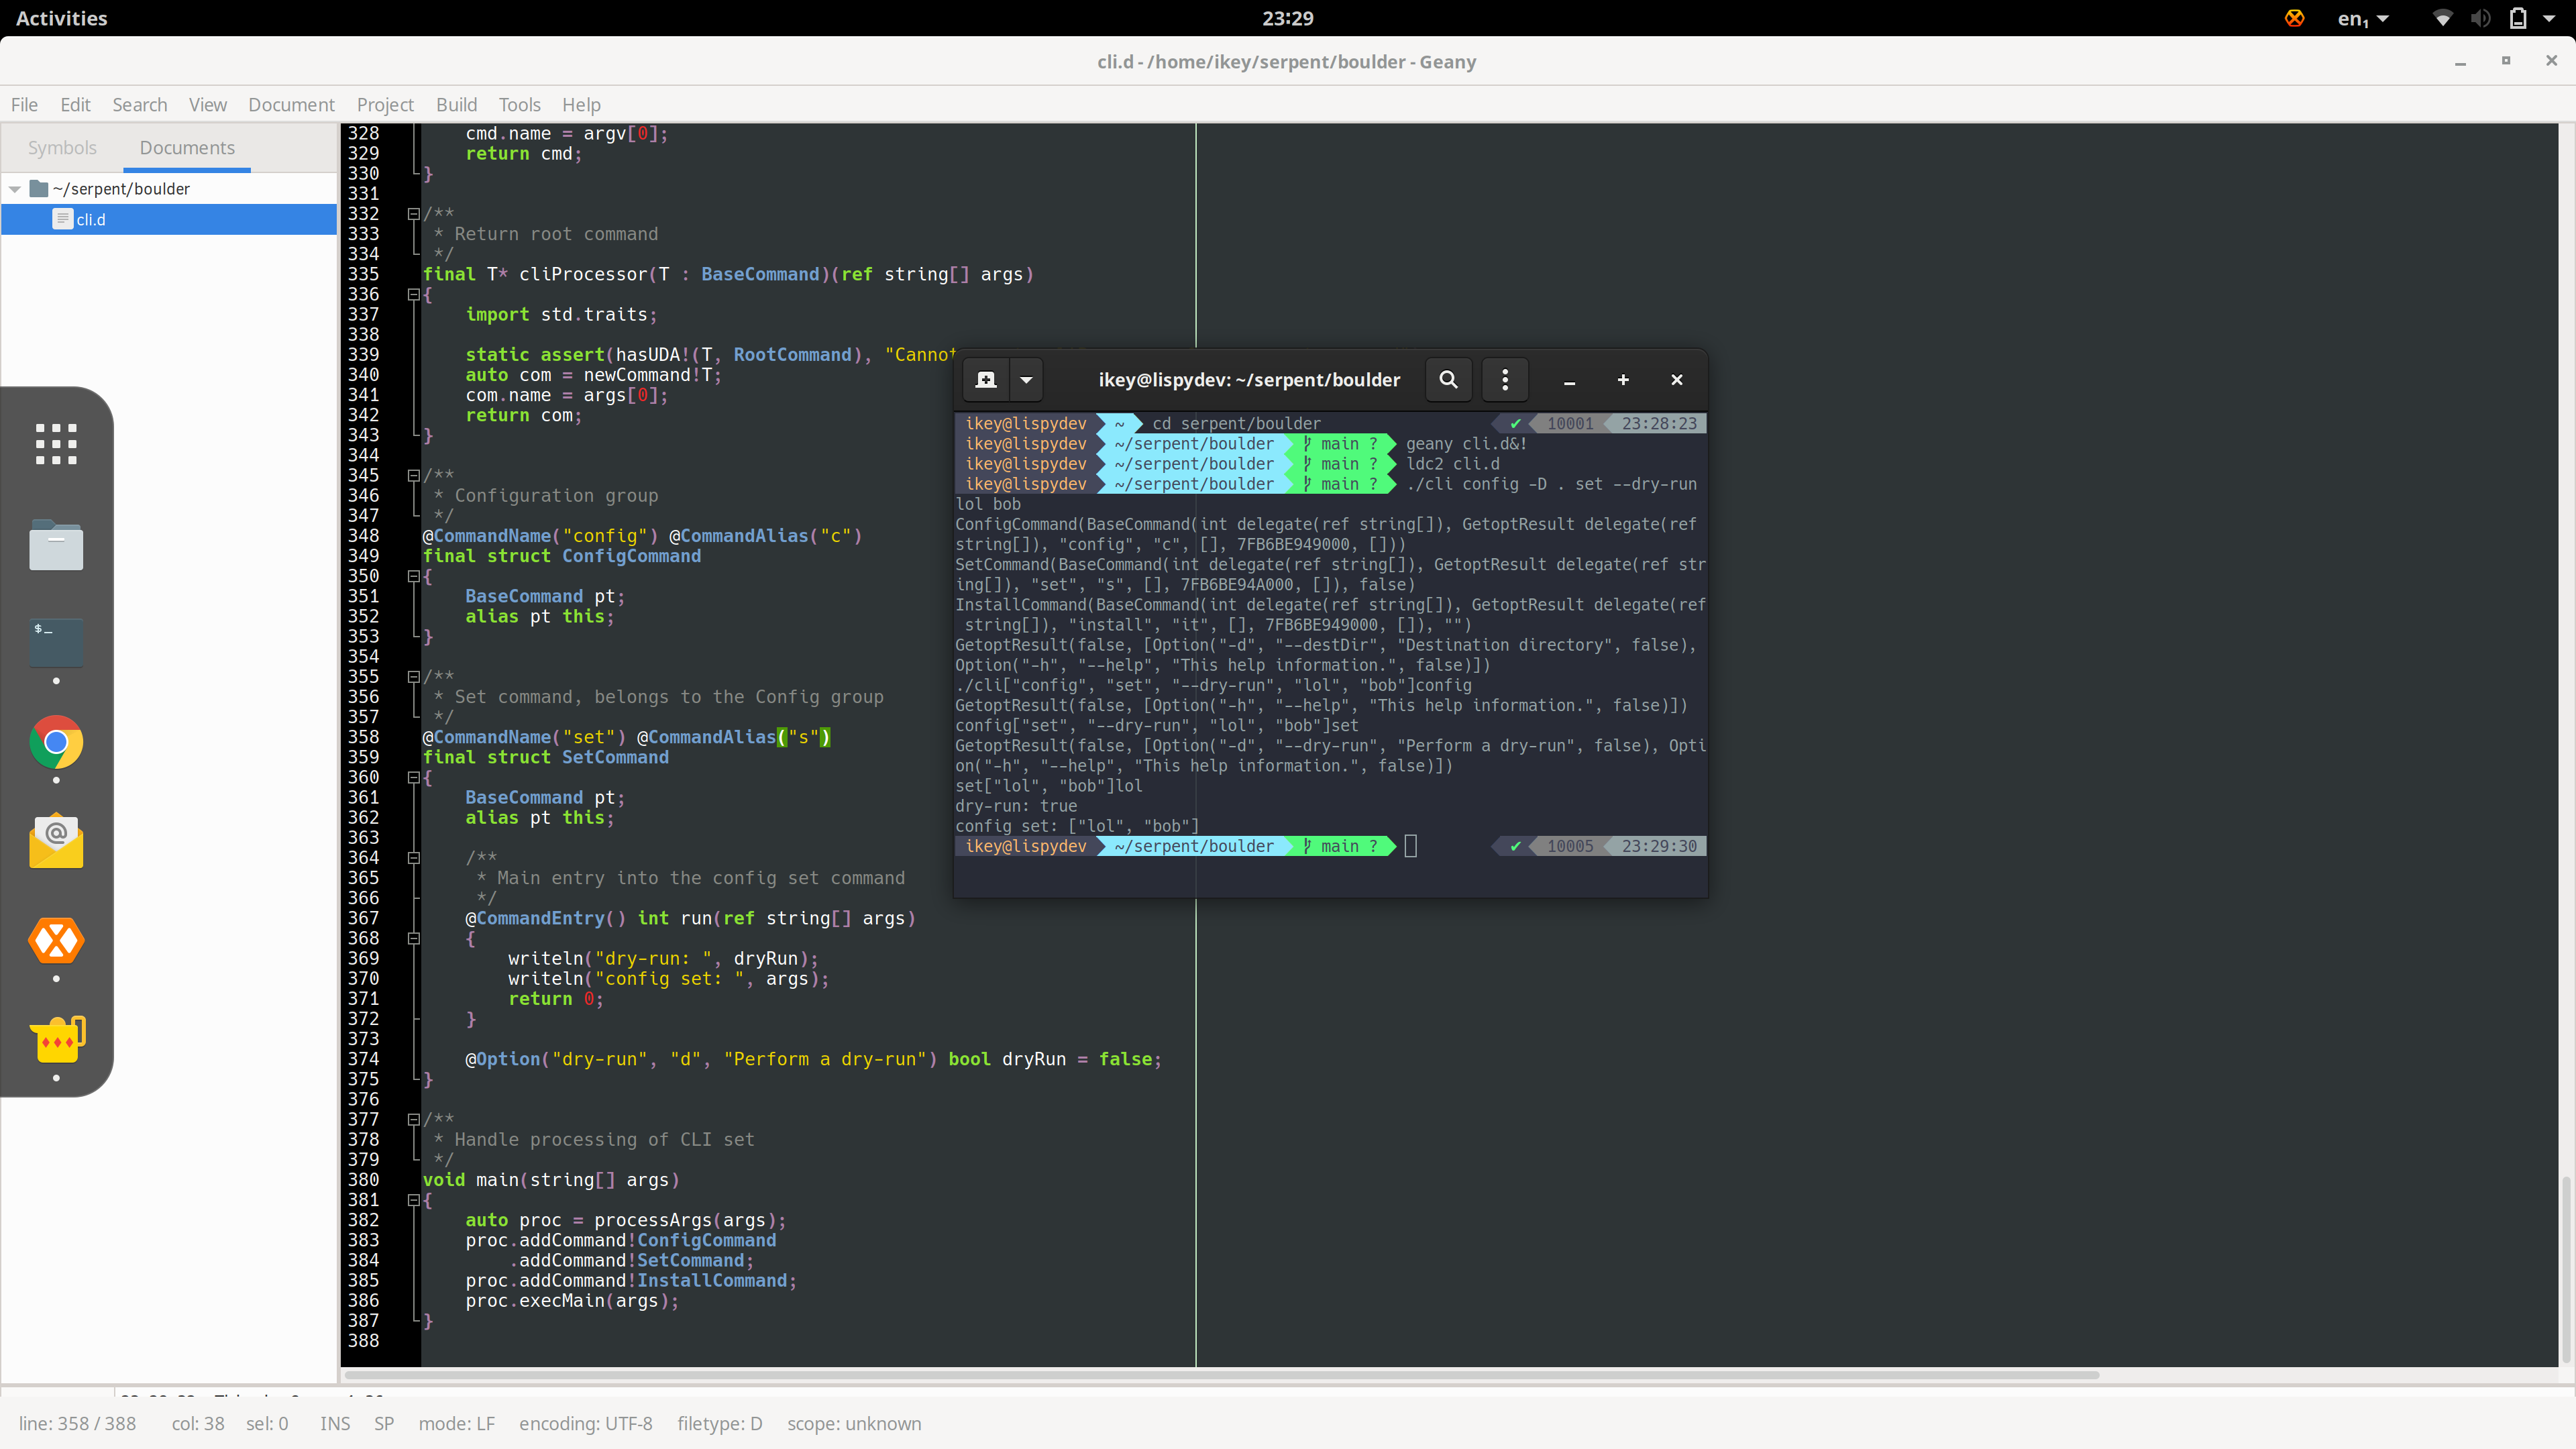Open the clock showing 23:29
Screen dimensions: 2576x1449
[x=1287, y=18]
